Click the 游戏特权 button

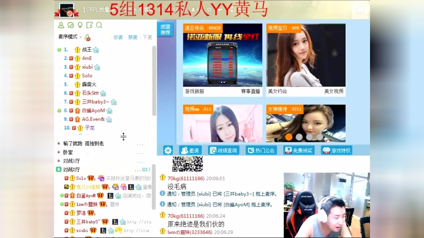pyautogui.click(x=337, y=150)
